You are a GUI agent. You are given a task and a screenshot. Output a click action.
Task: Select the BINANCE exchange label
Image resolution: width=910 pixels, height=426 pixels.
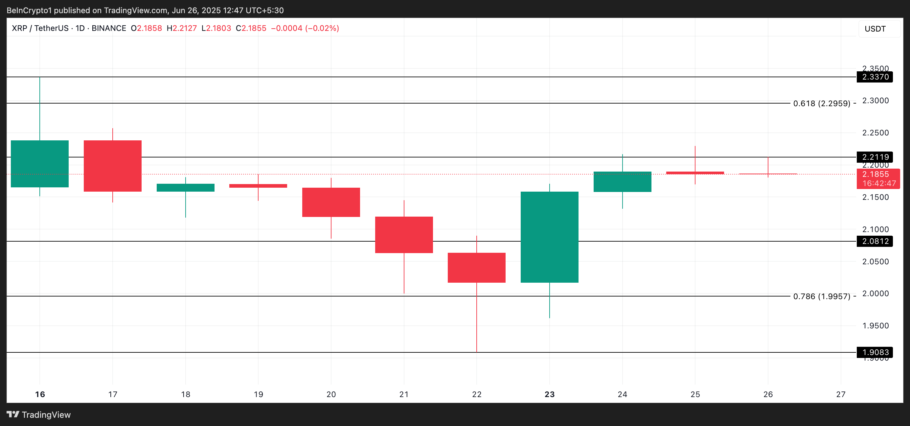coord(109,28)
